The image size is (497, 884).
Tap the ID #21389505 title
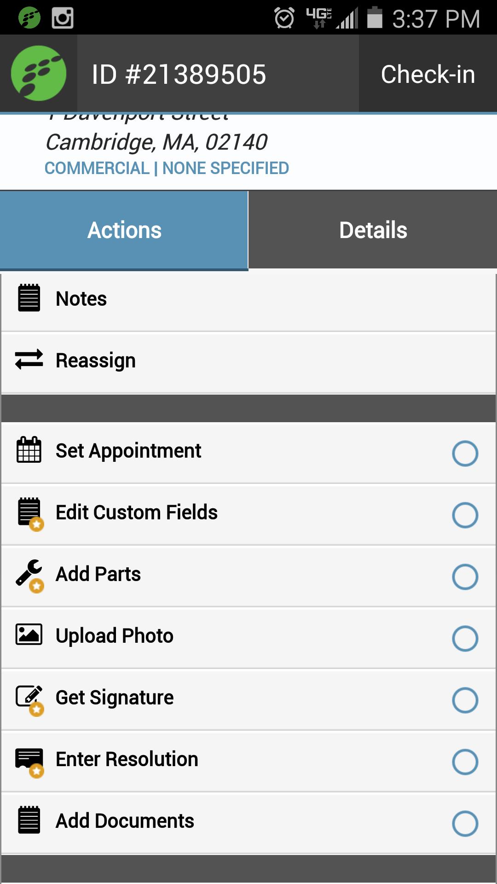[179, 74]
